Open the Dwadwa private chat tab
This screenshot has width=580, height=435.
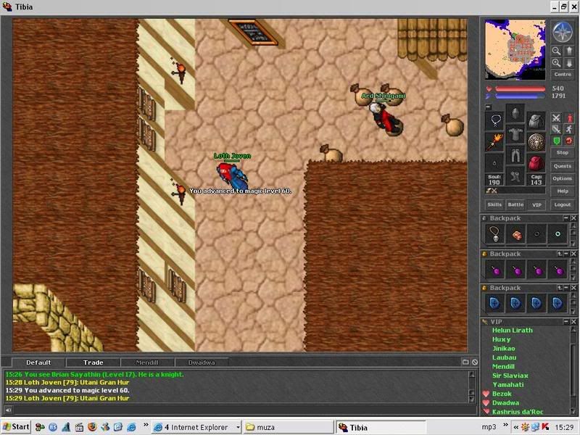click(202, 362)
